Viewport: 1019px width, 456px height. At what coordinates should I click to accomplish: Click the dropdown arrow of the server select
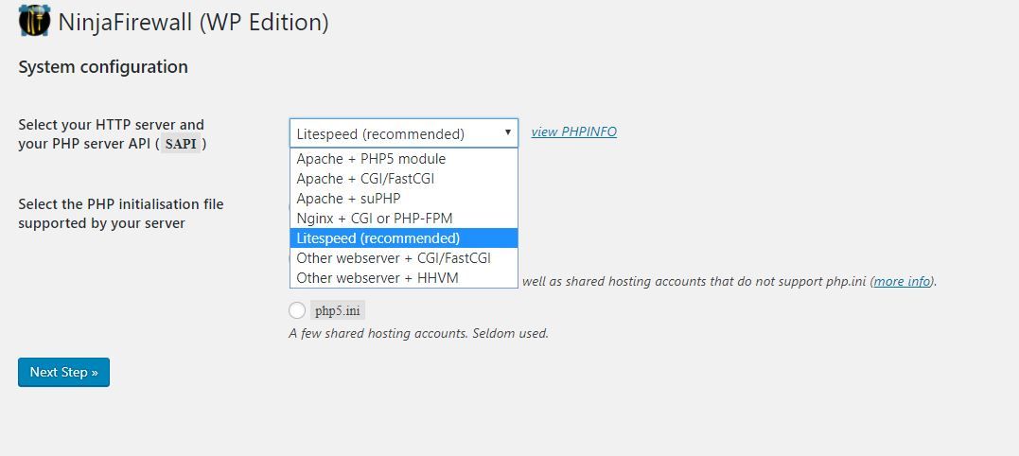[x=507, y=132]
